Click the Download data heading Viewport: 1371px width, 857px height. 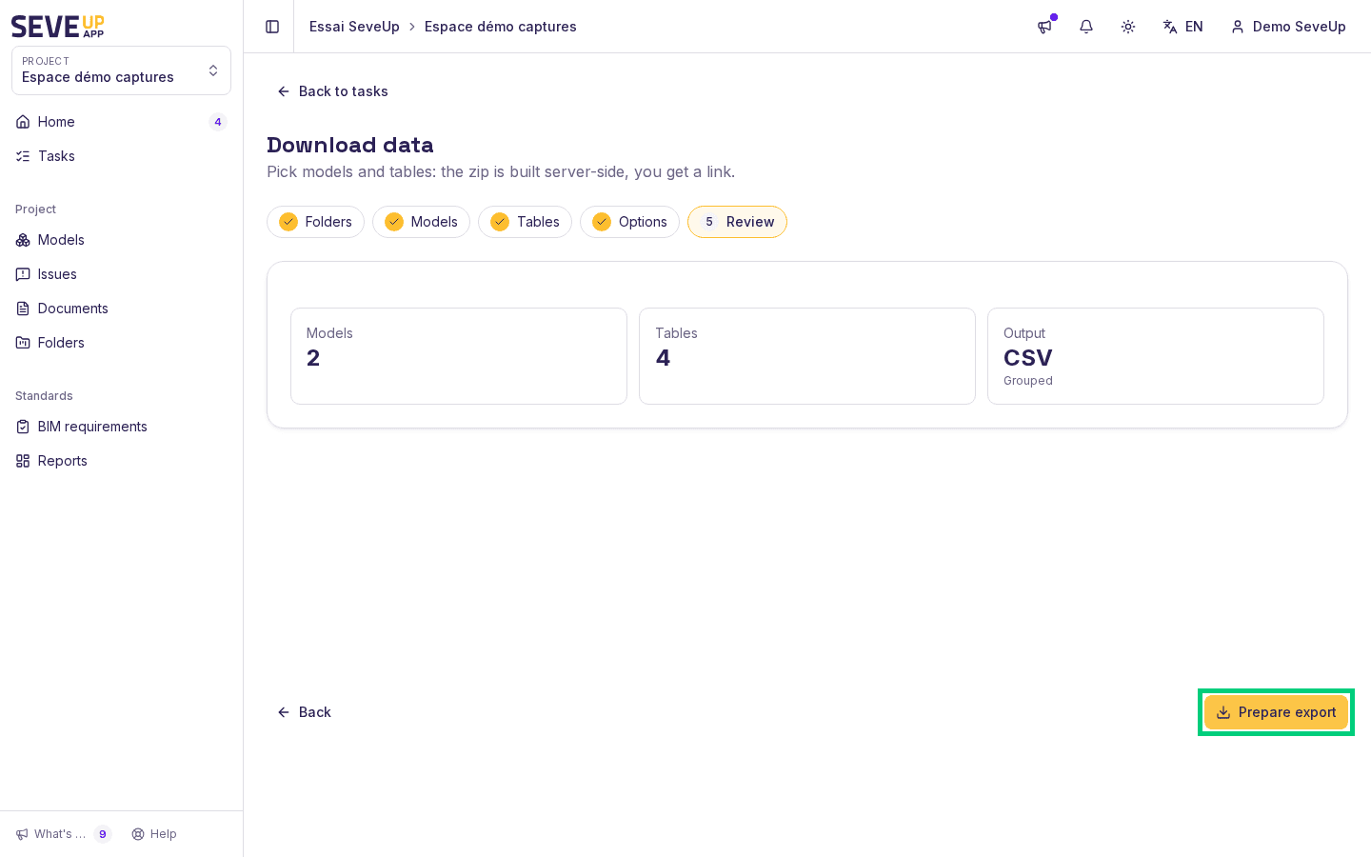pos(350,145)
